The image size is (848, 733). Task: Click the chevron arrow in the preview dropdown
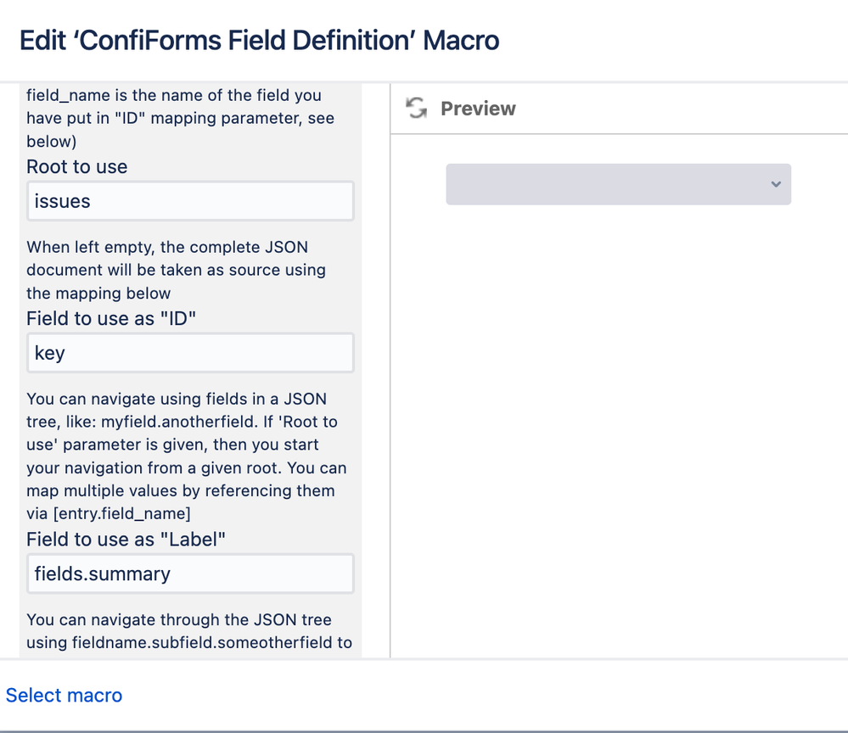coord(776,184)
